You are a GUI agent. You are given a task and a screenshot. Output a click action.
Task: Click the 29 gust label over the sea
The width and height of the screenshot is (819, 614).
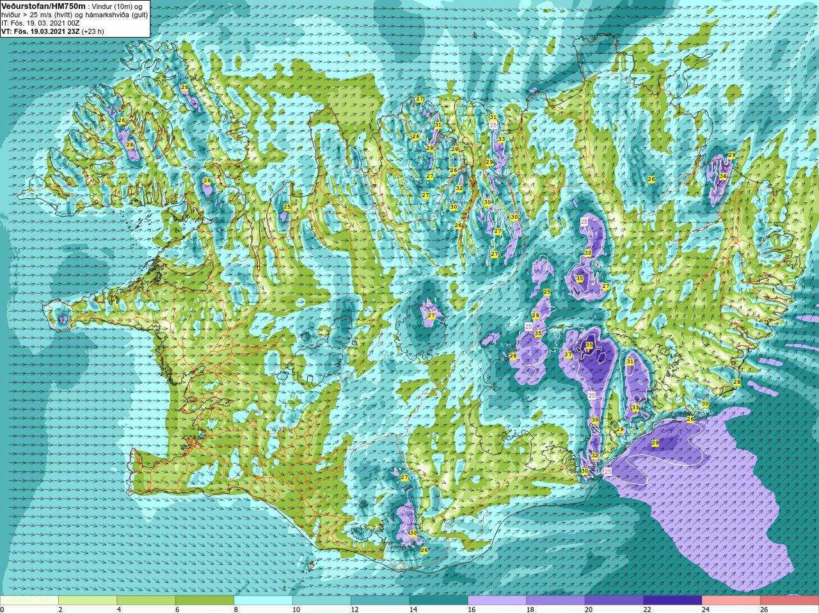coord(655,443)
